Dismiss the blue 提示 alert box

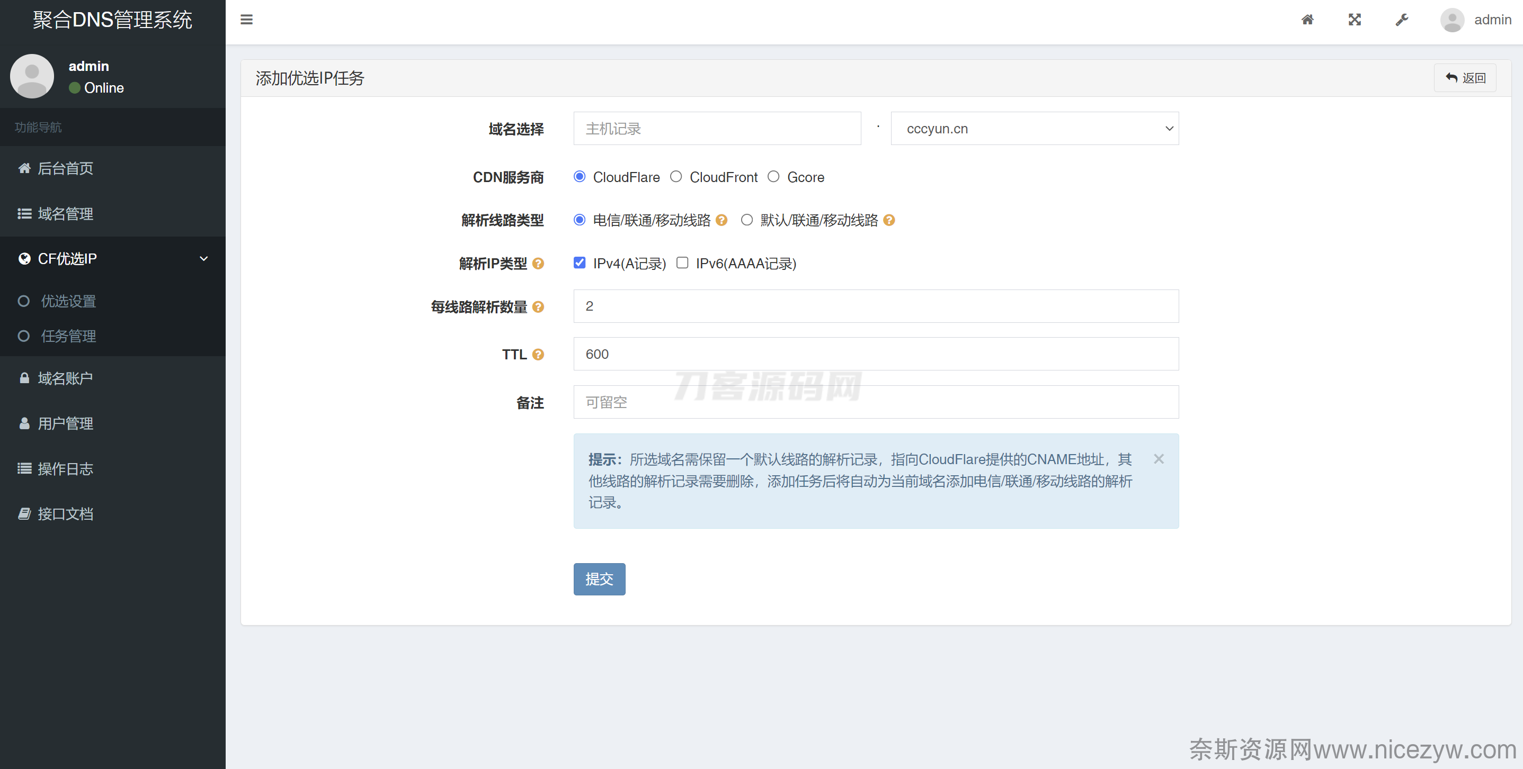[x=1159, y=459]
